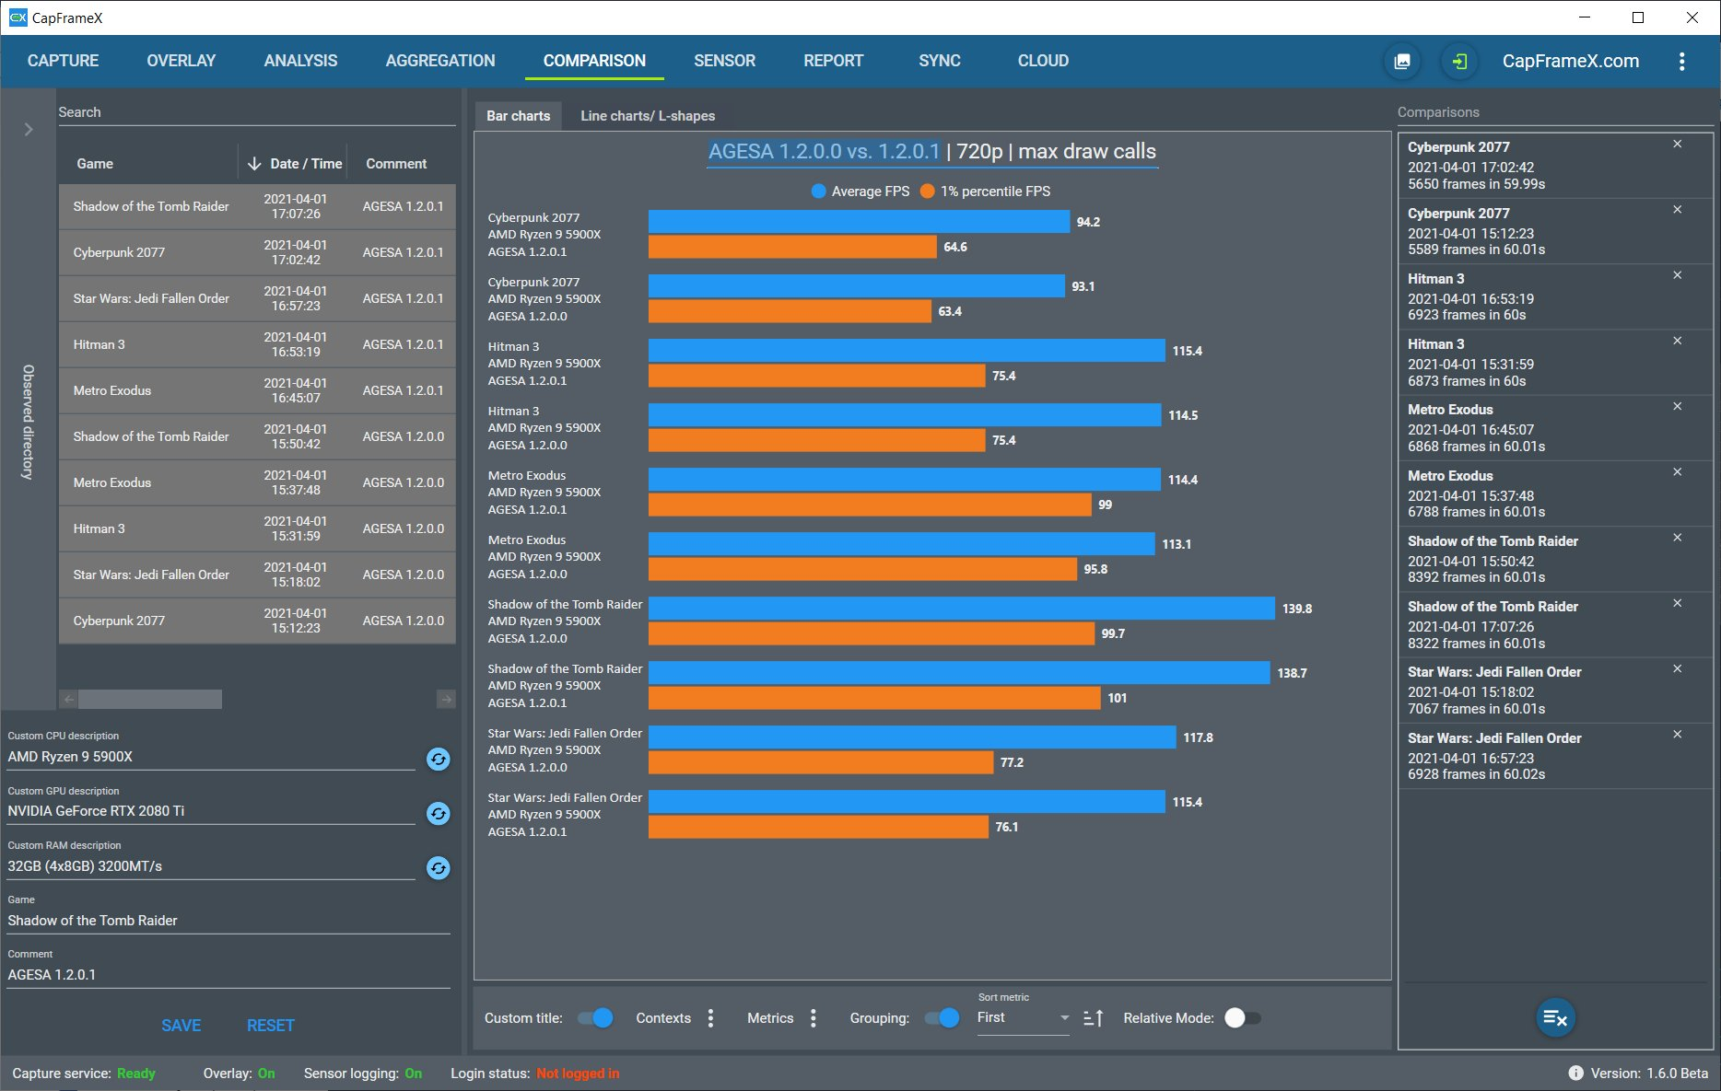
Task: Open the AGGREGATION tab
Action: (440, 61)
